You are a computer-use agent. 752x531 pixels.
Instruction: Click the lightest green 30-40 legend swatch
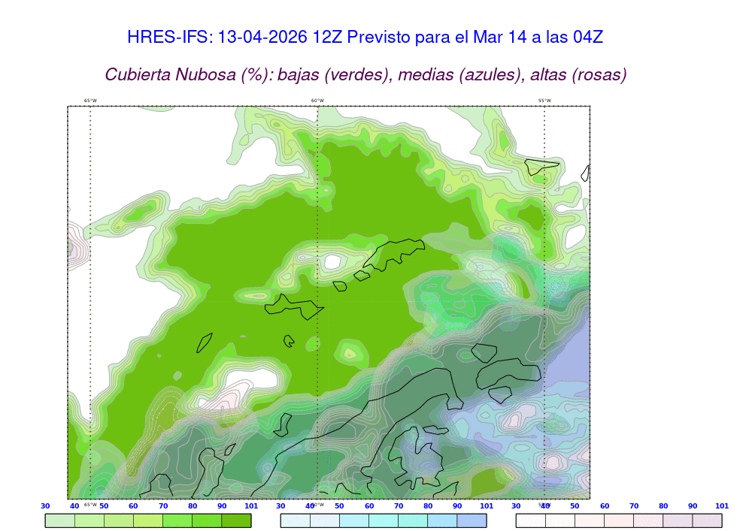point(60,520)
